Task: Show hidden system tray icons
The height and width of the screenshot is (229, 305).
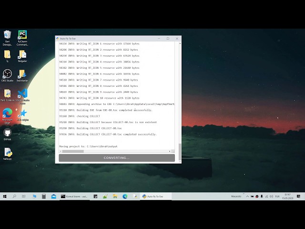Action: (247, 196)
